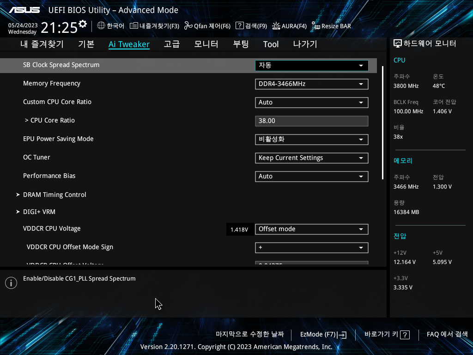The width and height of the screenshot is (473, 355).
Task: Open Performance Bias dropdown
Action: coord(312,176)
